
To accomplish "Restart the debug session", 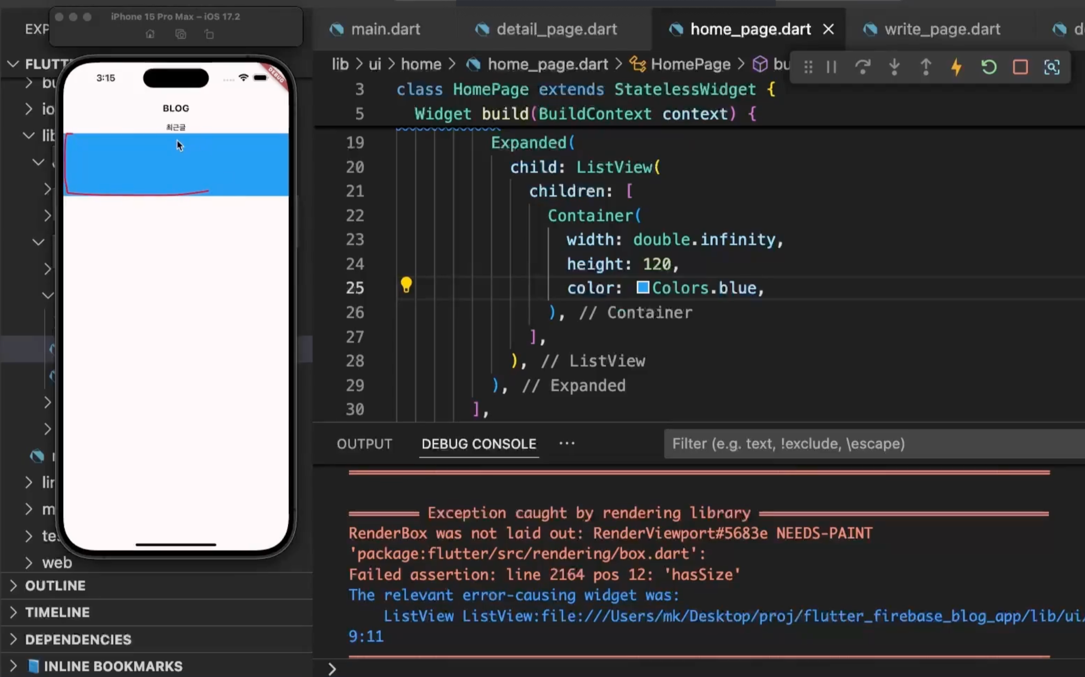I will pyautogui.click(x=989, y=67).
